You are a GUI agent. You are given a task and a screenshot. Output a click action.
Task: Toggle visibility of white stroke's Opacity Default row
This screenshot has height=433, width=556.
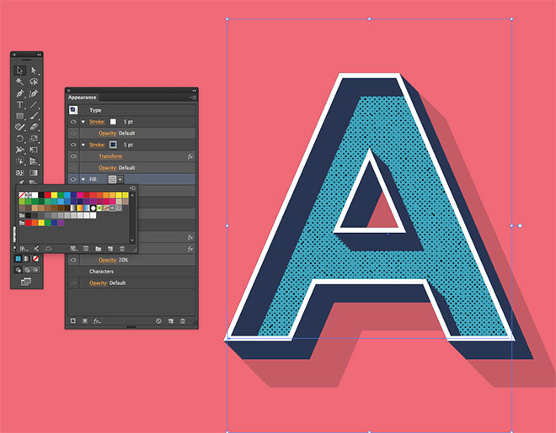(x=73, y=134)
